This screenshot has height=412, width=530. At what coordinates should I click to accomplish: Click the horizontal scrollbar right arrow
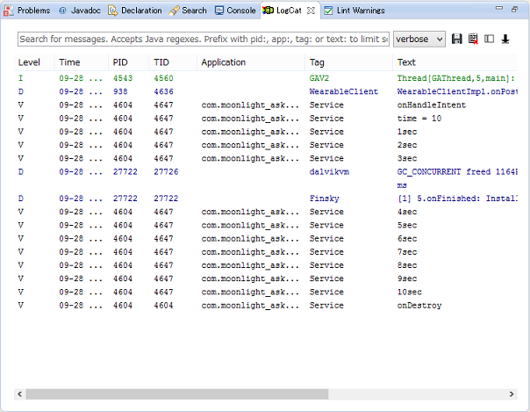point(512,394)
